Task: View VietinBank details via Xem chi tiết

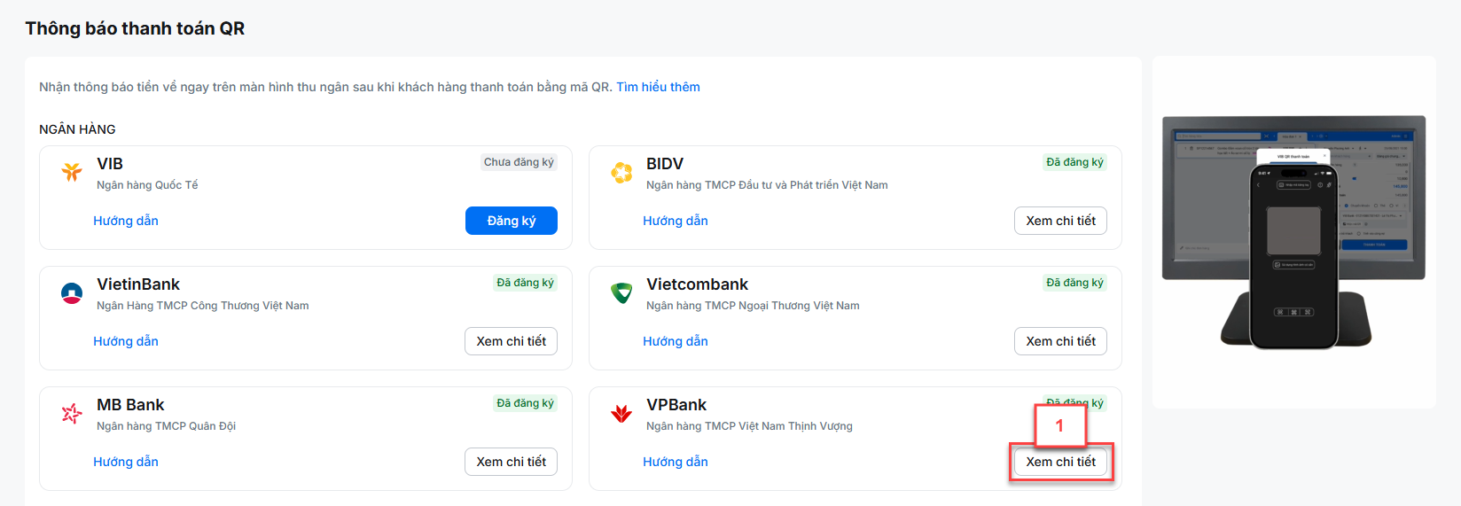Action: click(x=511, y=341)
